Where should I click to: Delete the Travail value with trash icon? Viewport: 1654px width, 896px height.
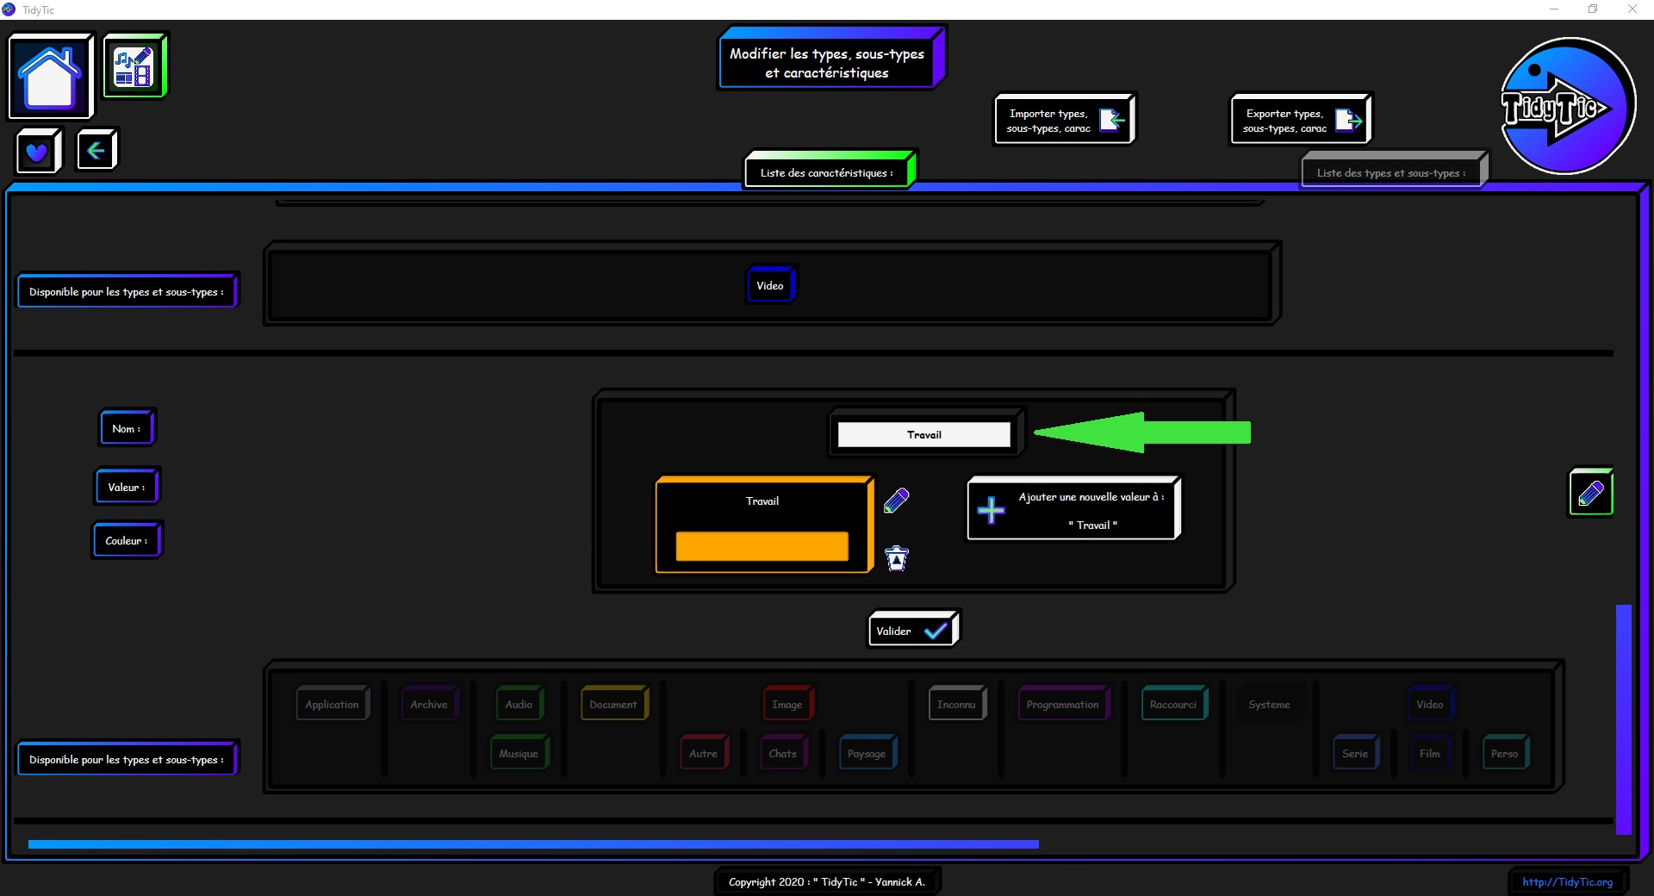coord(897,558)
